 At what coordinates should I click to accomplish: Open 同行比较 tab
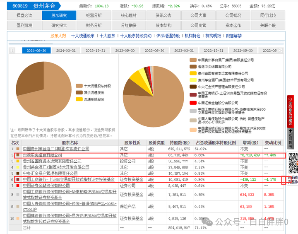[268, 15]
